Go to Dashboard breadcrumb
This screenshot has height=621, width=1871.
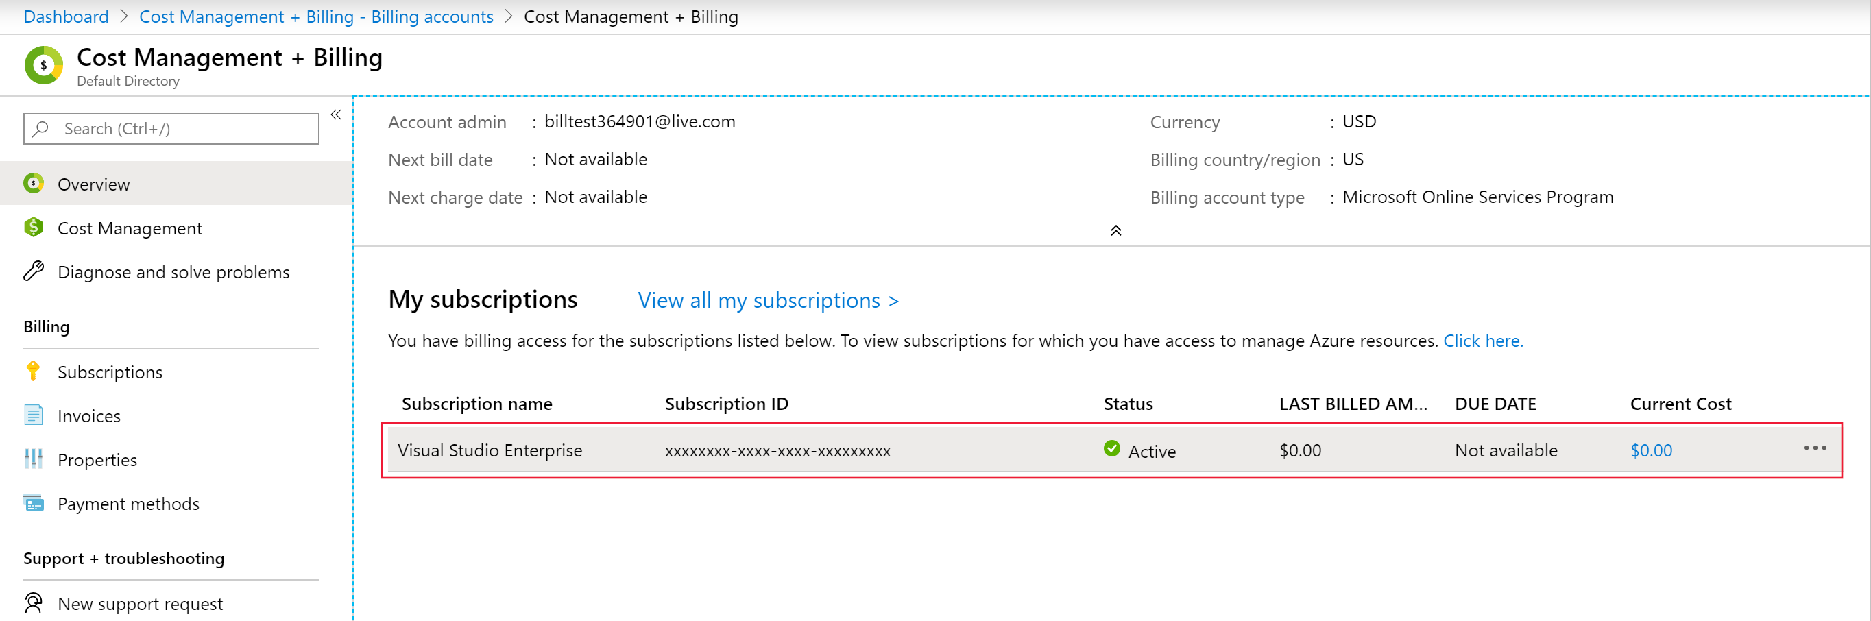point(66,16)
